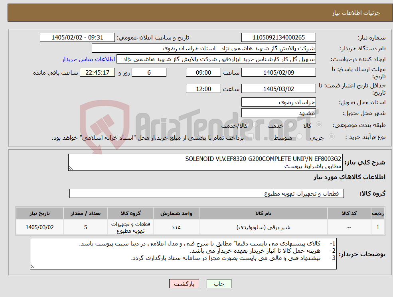Click delivery city field مشهد
Image resolution: width=393 pixels, height=297 pixels.
point(278,113)
